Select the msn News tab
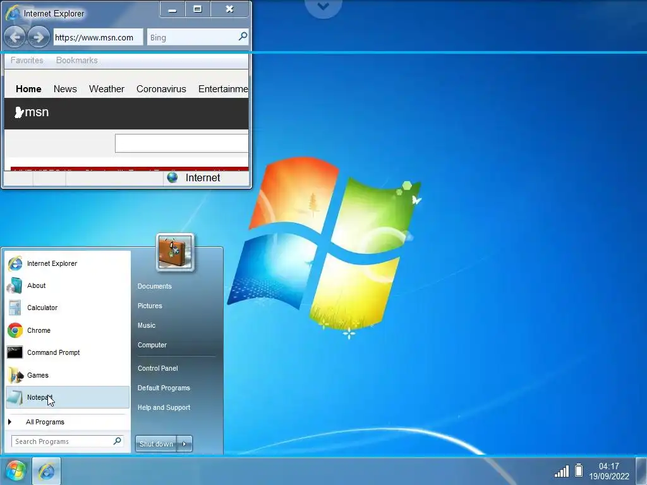 65,88
